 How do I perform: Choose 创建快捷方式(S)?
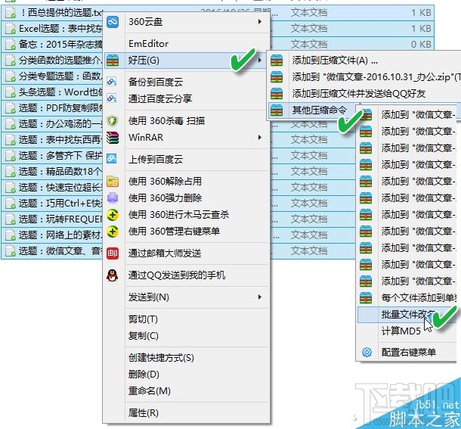point(161,358)
